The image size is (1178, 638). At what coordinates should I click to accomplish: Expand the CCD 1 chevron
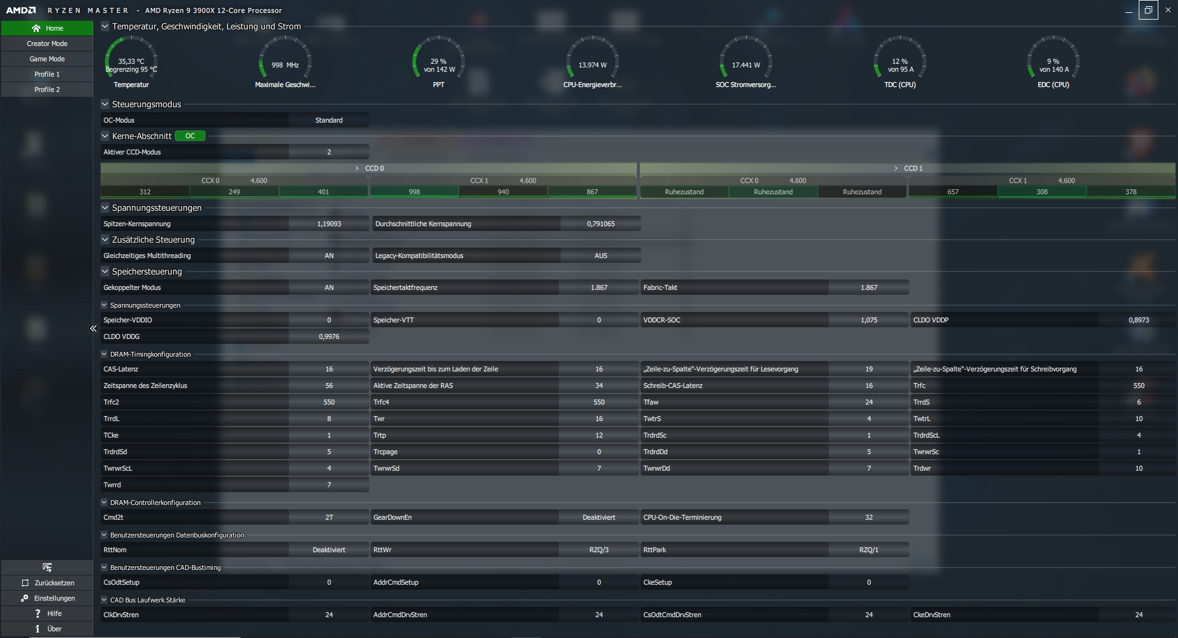(896, 169)
